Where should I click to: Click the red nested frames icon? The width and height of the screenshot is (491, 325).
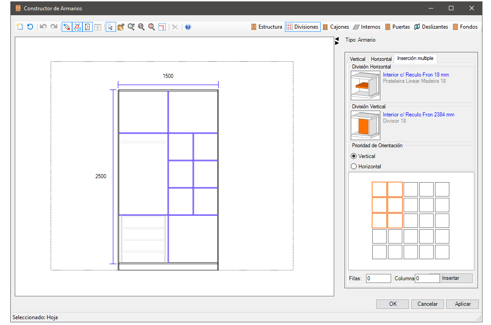point(162,27)
